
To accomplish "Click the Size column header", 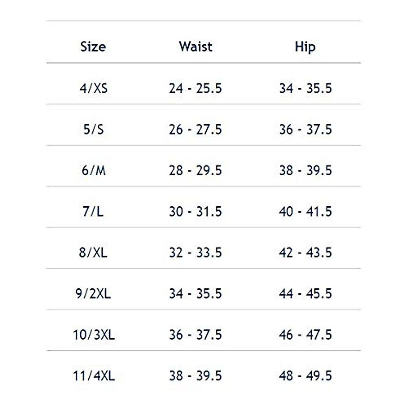I will [x=93, y=46].
